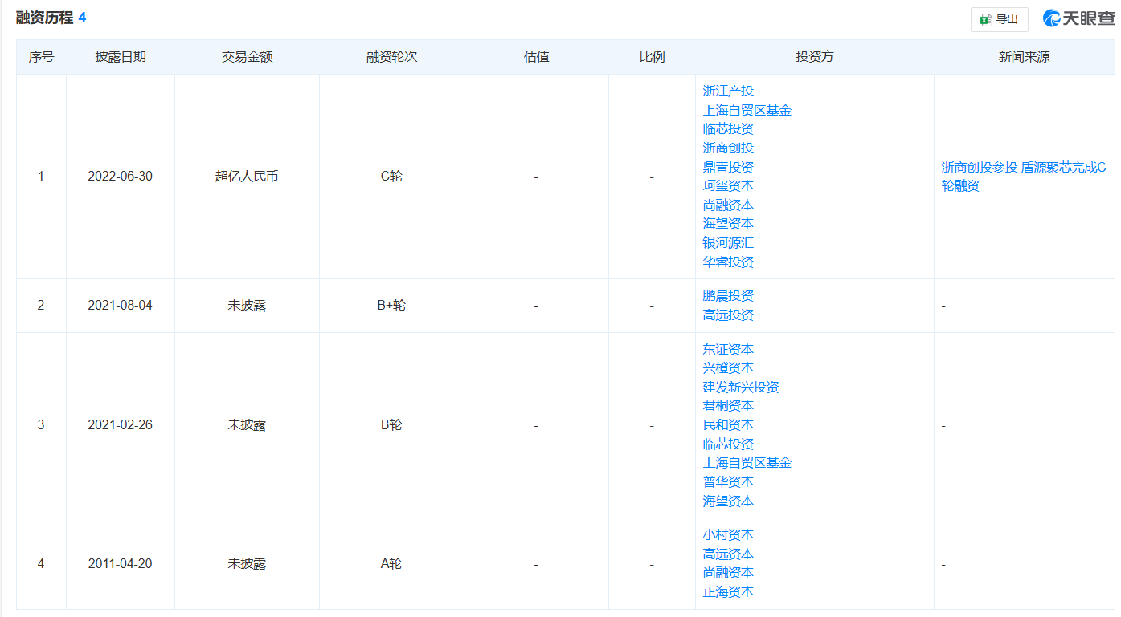View investor 普华资本
Screen dimensions: 1121x617
(728, 481)
